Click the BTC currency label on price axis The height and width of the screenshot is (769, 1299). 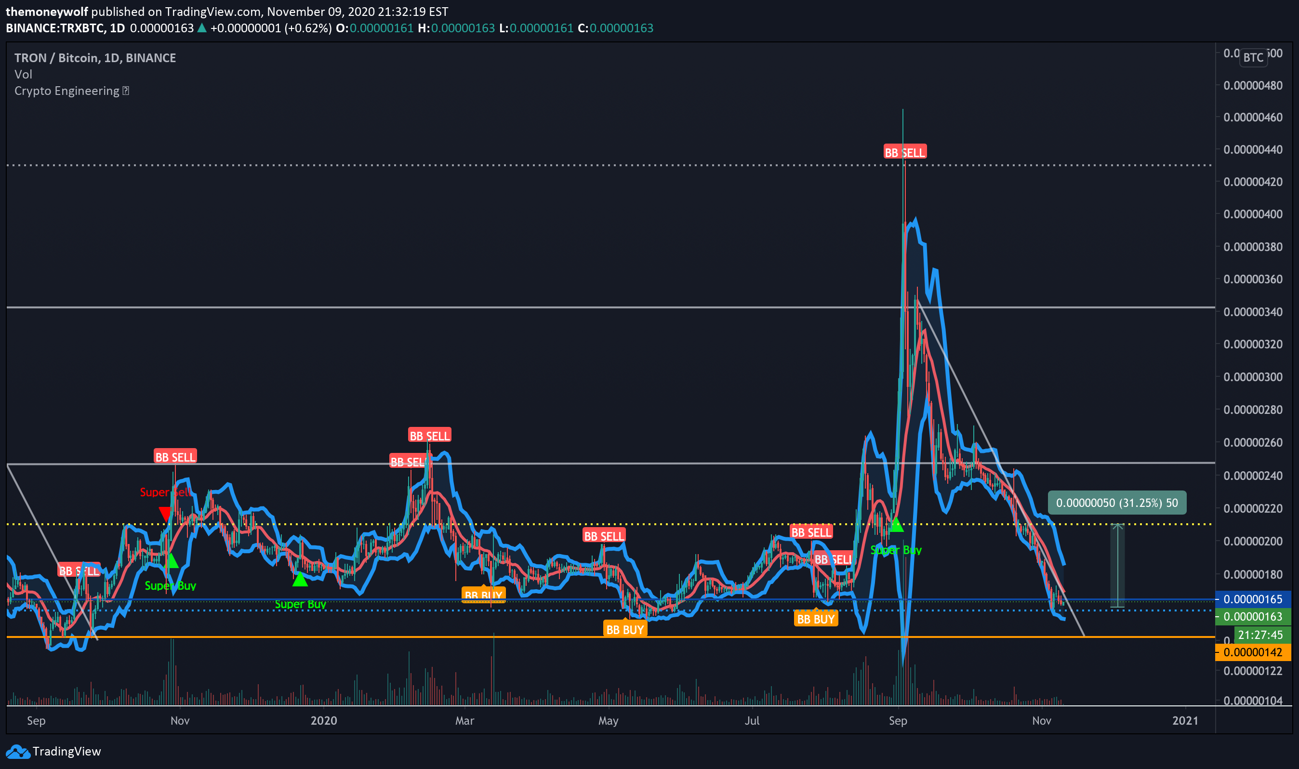1253,57
